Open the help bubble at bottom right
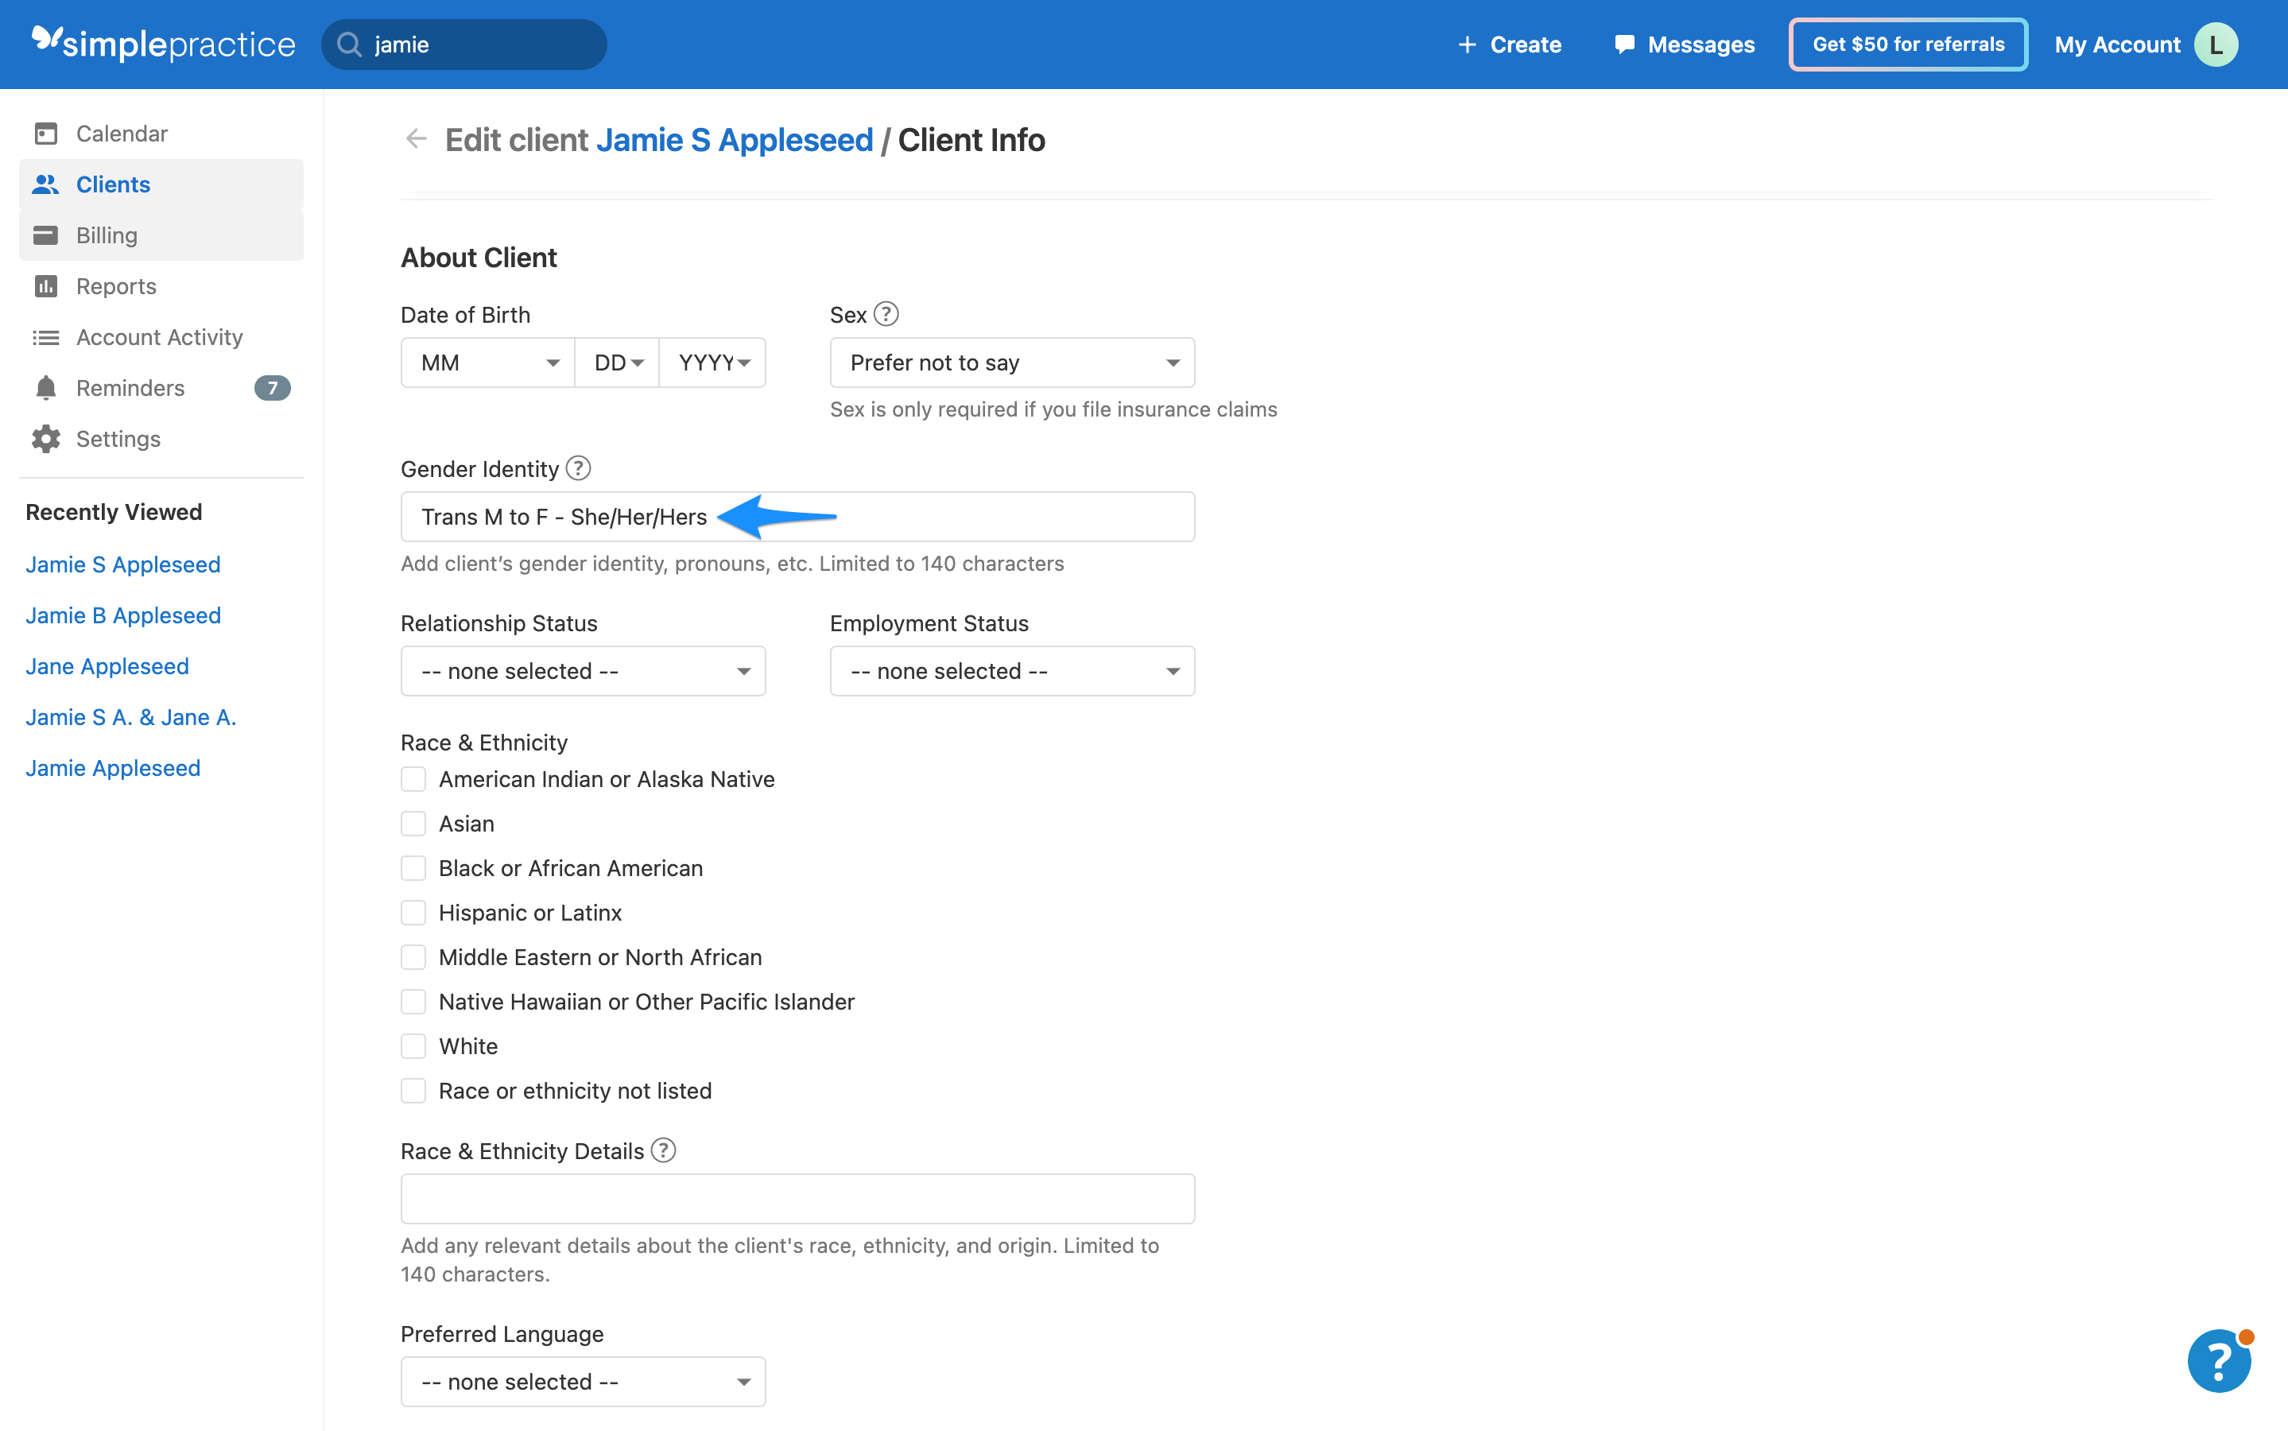 (x=2219, y=1360)
